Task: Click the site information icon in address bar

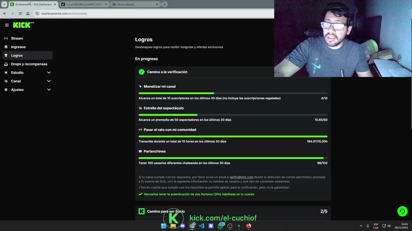Action: tap(37, 13)
